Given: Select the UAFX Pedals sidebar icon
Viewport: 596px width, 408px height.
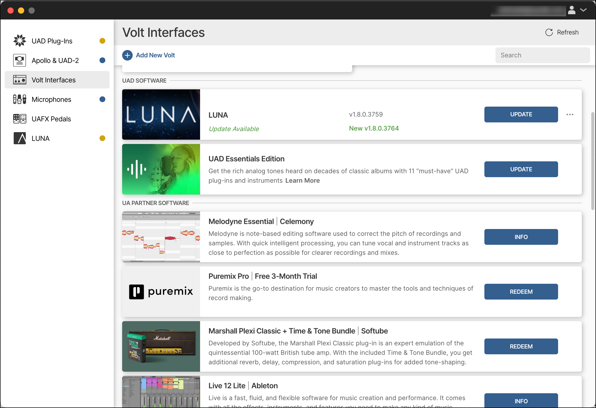Looking at the screenshot, I should tap(19, 119).
